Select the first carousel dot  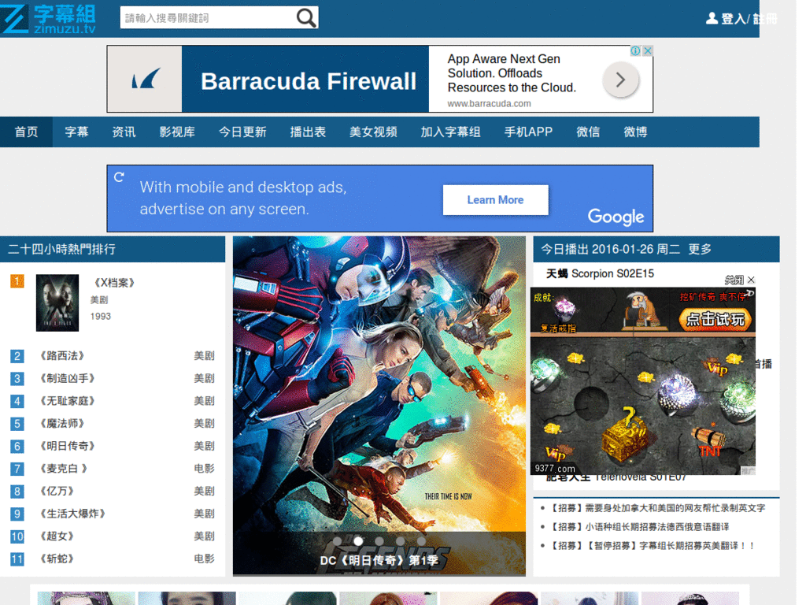click(x=337, y=541)
